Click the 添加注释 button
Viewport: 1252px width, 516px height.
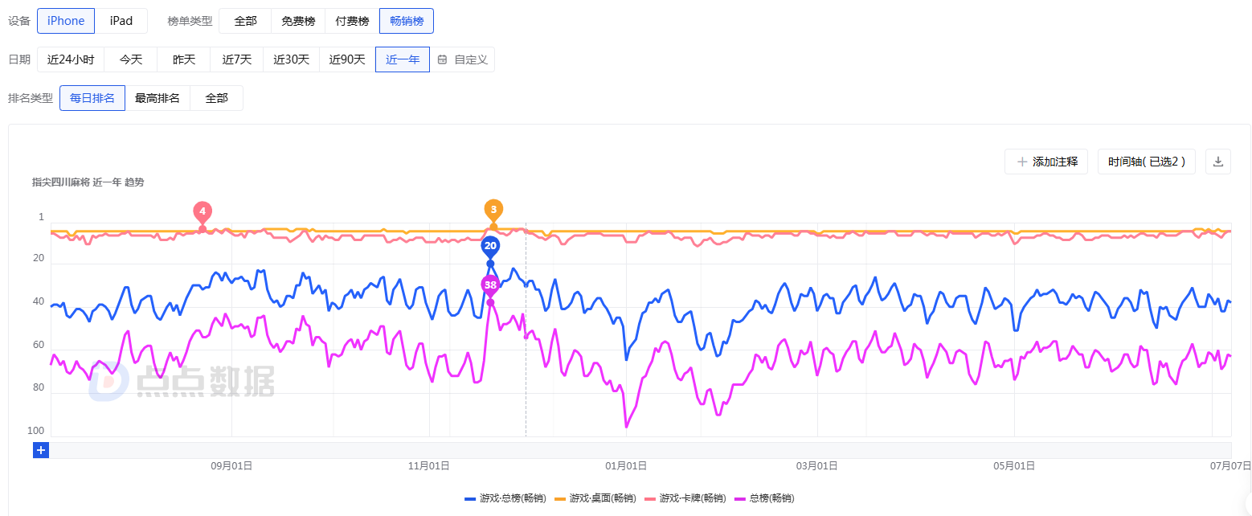coord(1045,162)
